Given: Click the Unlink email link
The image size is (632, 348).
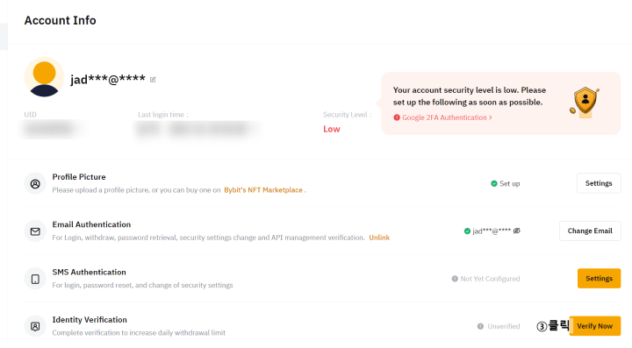Looking at the screenshot, I should tap(379, 238).
